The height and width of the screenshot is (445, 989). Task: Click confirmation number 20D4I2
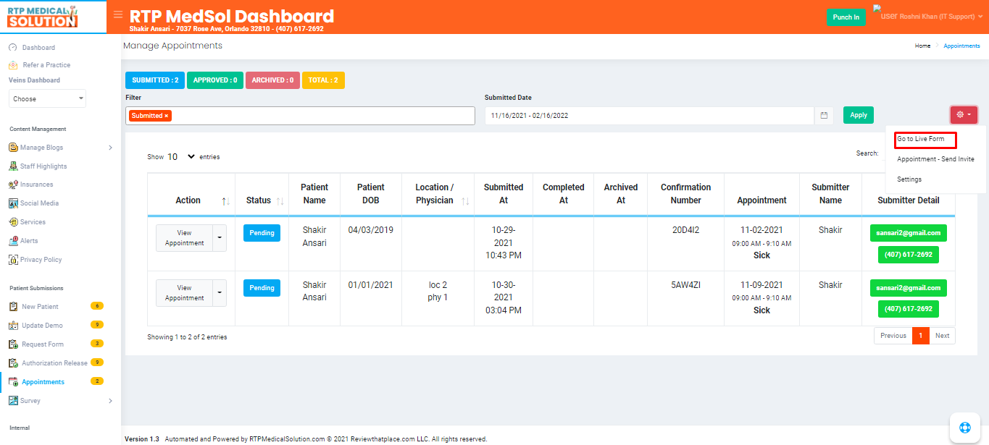tap(685, 230)
